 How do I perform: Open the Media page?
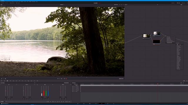[x=78, y=104]
